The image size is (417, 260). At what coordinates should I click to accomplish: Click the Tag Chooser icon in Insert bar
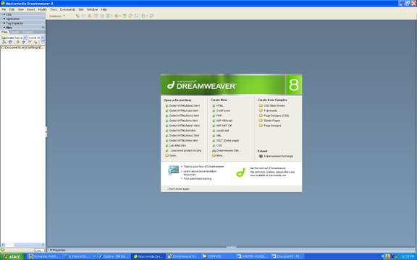151,16
